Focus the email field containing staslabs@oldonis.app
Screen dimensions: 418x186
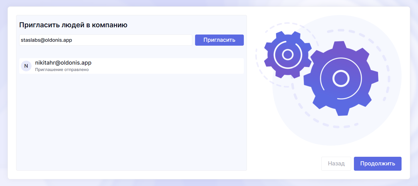pyautogui.click(x=106, y=40)
